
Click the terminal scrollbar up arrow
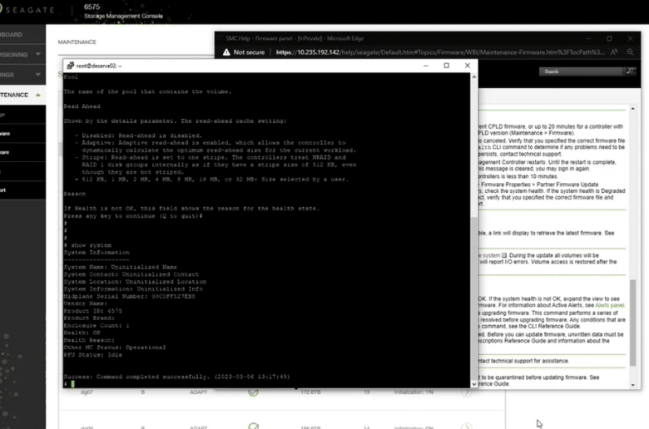click(474, 77)
